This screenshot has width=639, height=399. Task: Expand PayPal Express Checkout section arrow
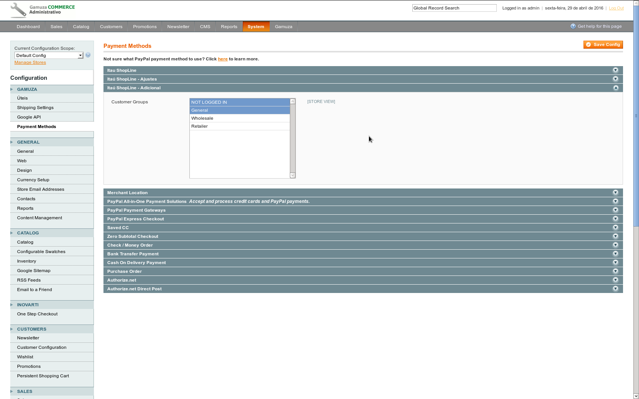tap(615, 219)
